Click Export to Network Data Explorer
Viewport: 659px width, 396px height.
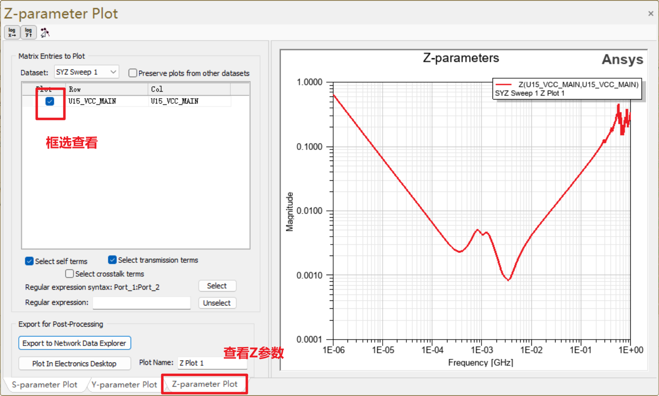[x=75, y=343]
